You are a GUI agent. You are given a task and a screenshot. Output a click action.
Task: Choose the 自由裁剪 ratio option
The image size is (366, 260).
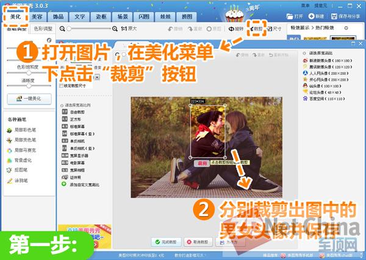coord(73,112)
